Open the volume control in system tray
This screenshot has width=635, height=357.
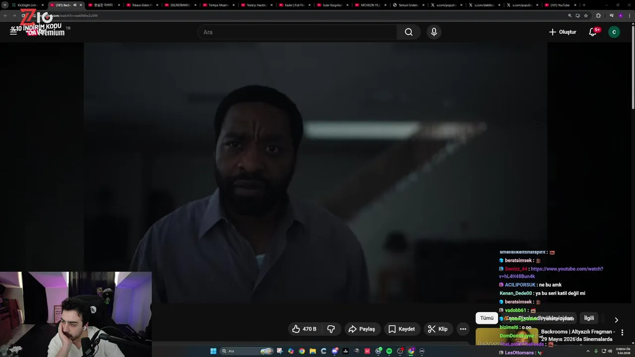[610, 351]
